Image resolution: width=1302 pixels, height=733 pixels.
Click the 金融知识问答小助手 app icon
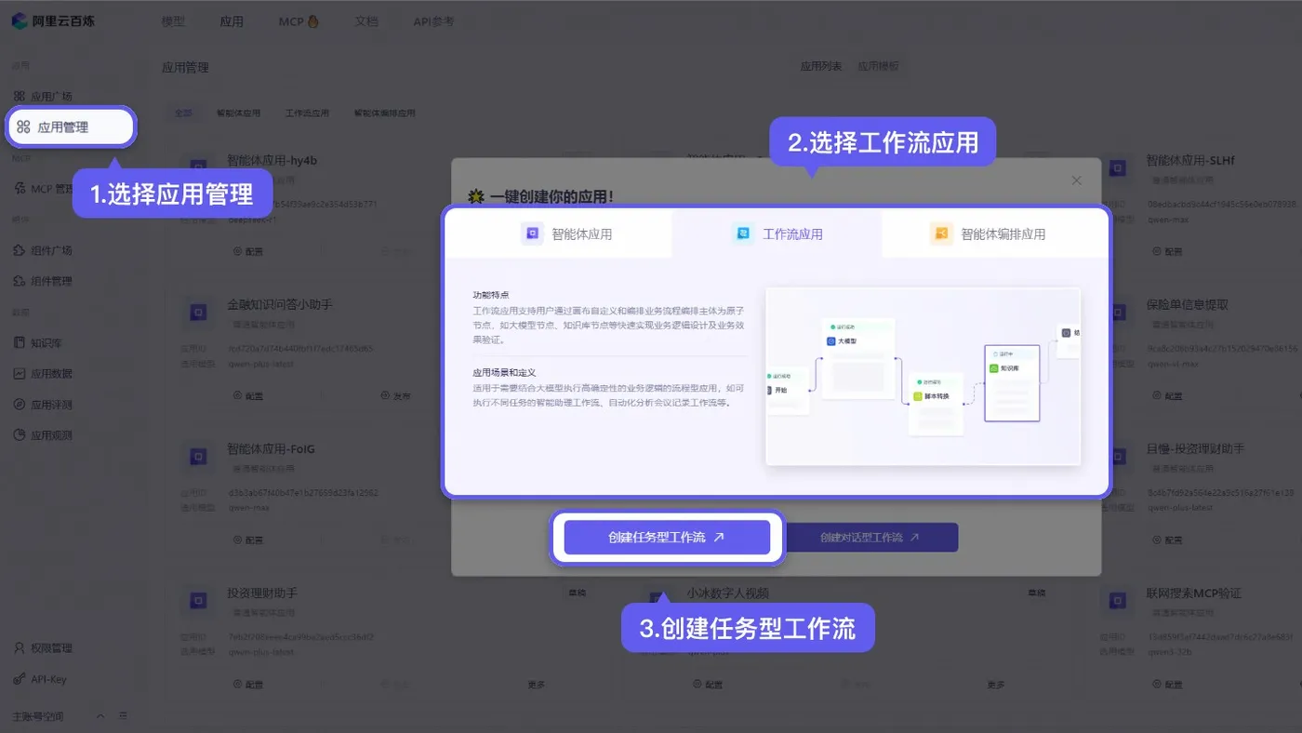(x=197, y=313)
